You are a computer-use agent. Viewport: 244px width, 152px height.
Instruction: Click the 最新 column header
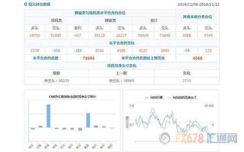tap(56, 73)
